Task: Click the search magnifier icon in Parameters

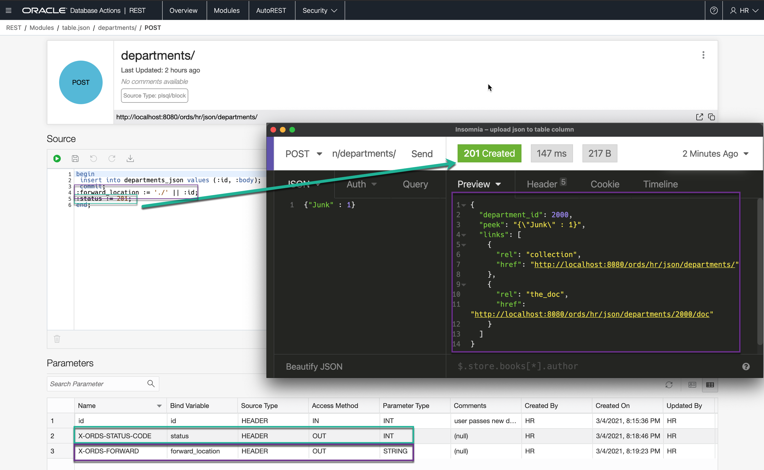Action: pyautogui.click(x=151, y=384)
